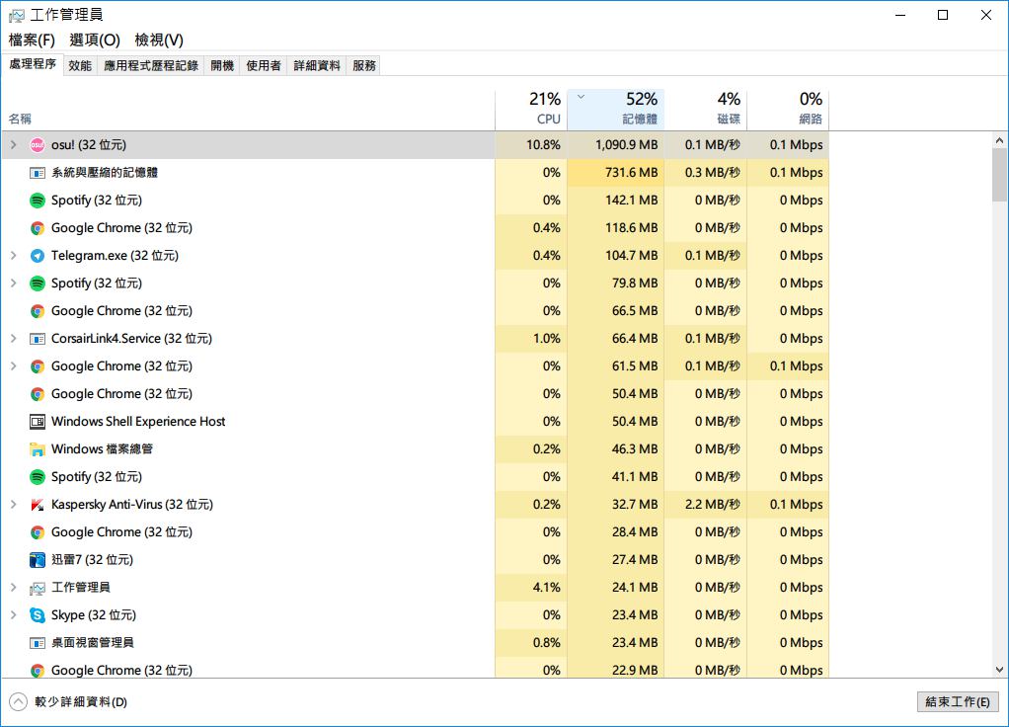Click the Kaspersky Anti-Virus icon

pyautogui.click(x=38, y=505)
